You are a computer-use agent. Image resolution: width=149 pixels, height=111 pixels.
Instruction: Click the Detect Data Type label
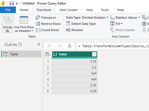[x=84, y=24]
